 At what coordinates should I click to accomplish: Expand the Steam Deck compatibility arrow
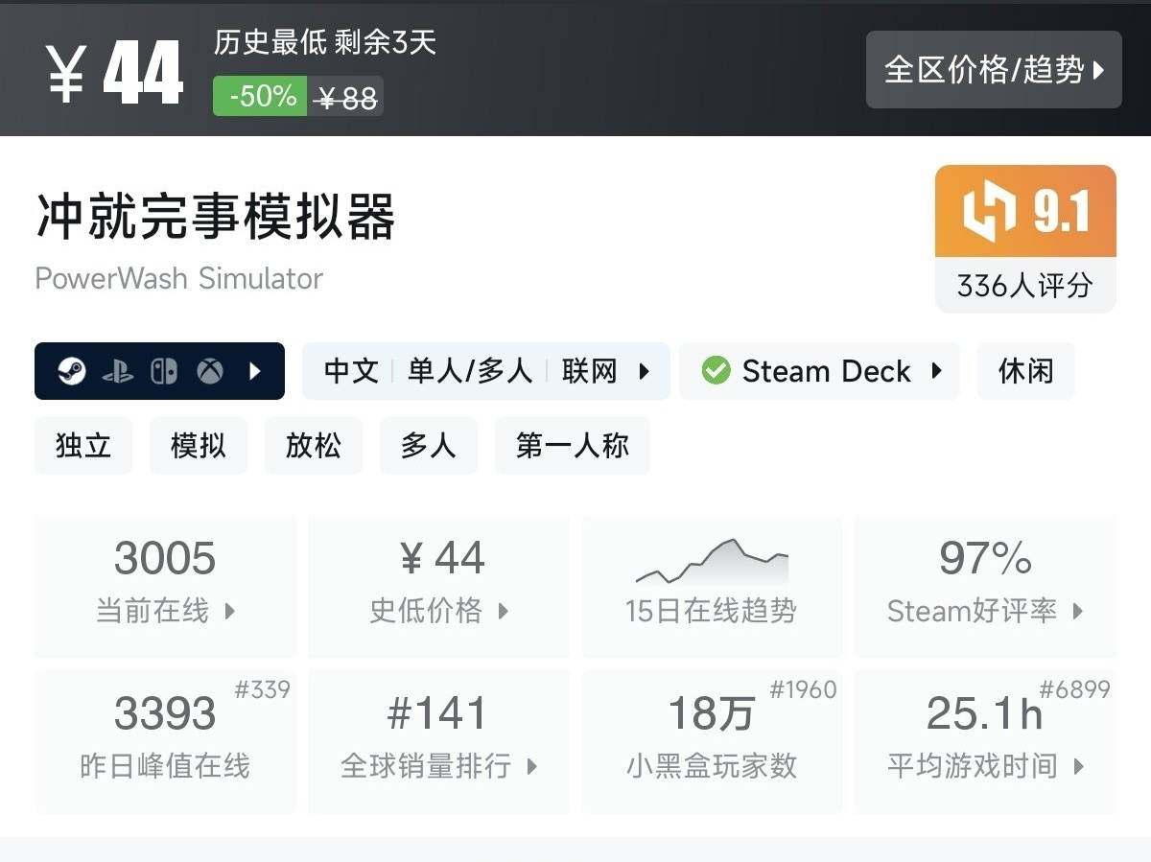click(937, 371)
